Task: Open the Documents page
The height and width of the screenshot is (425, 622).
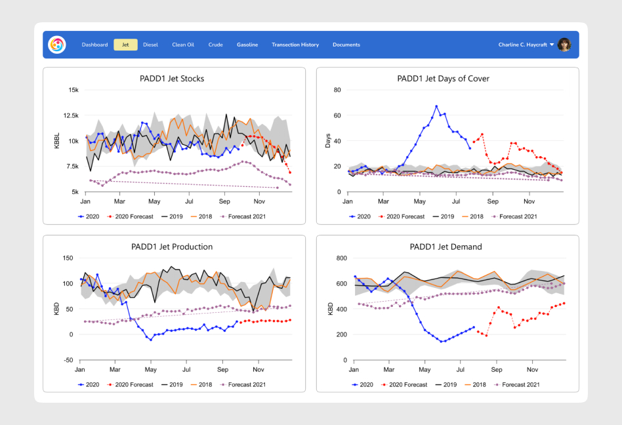Action: (346, 45)
